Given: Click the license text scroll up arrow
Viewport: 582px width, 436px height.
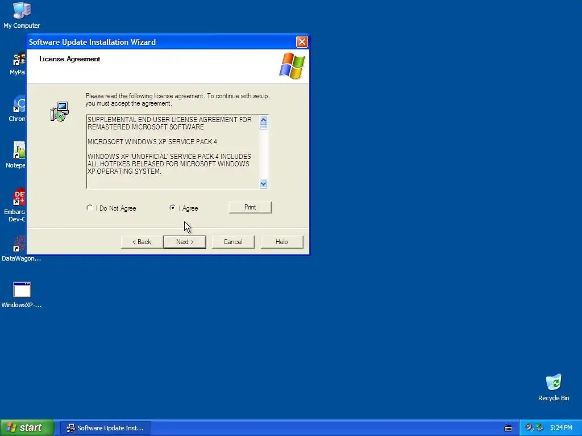Looking at the screenshot, I should tap(264, 120).
